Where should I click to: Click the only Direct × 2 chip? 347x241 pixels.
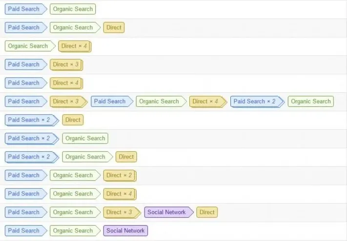tap(120, 175)
